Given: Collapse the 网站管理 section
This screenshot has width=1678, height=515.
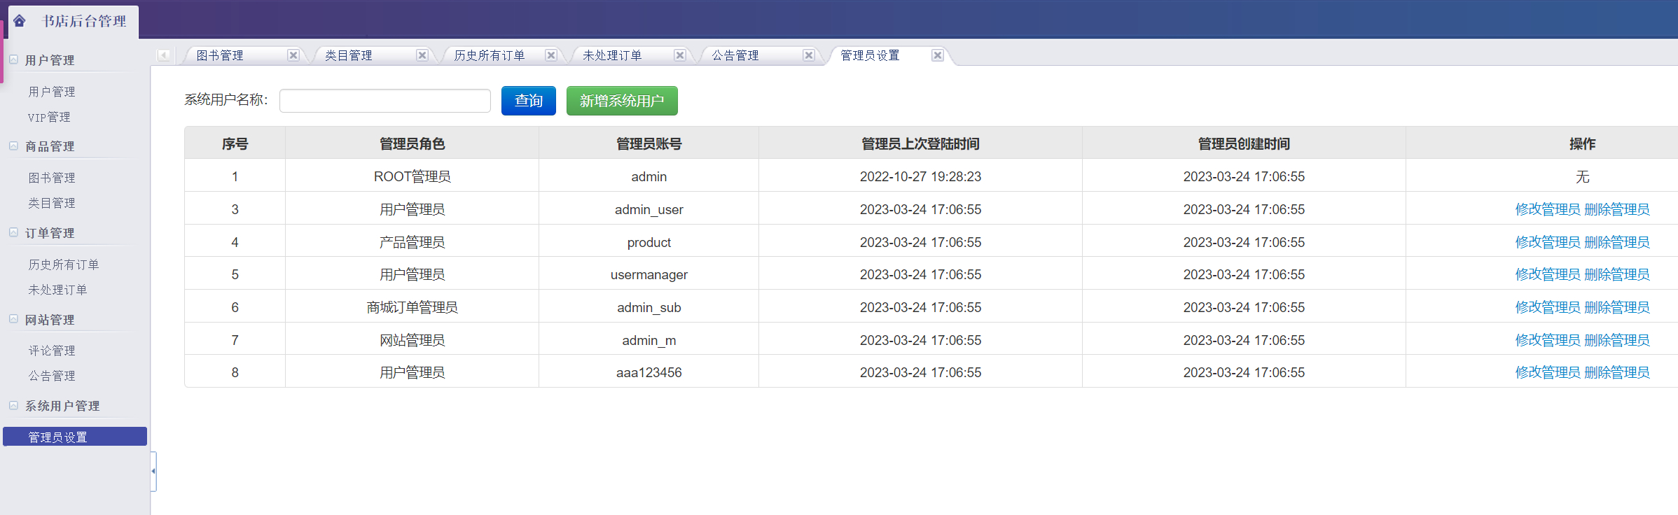Looking at the screenshot, I should point(13,319).
